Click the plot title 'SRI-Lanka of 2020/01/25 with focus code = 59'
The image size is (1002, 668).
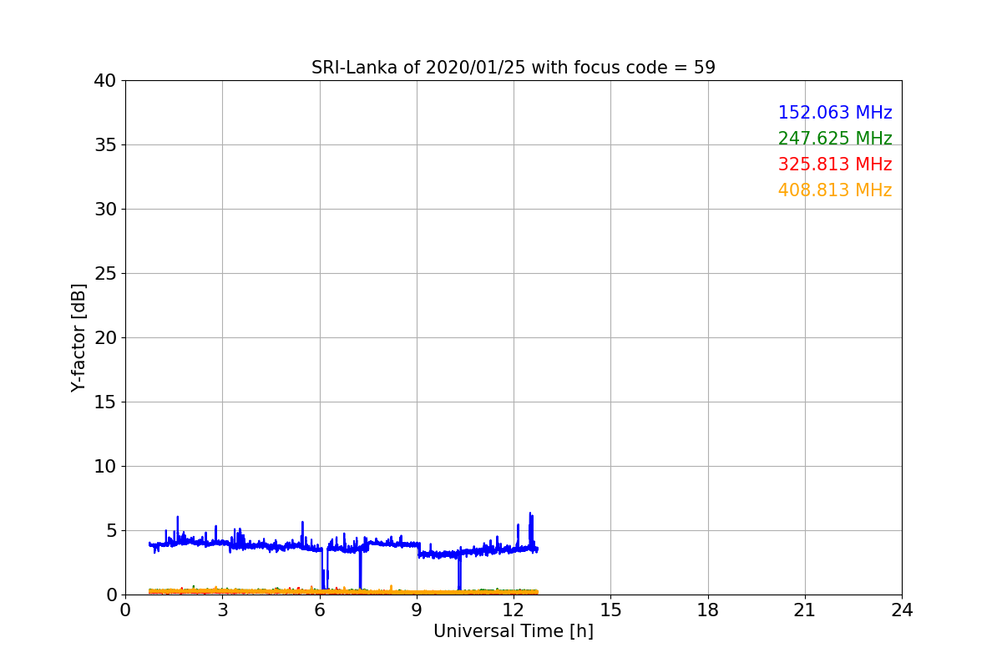[x=514, y=68]
